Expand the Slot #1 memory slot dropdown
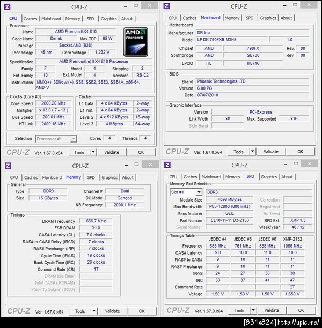The image size is (322, 328). click(x=199, y=192)
